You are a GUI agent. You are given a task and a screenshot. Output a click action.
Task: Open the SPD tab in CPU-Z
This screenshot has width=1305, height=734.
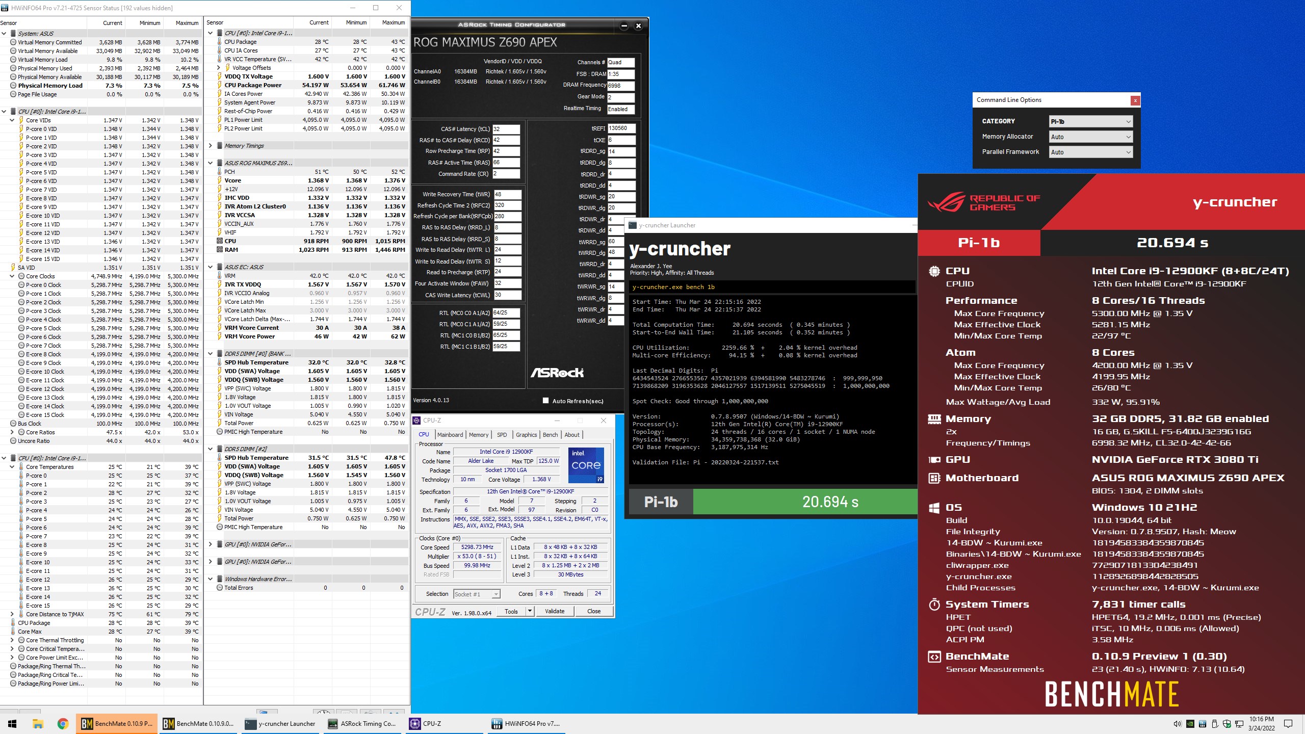(502, 435)
